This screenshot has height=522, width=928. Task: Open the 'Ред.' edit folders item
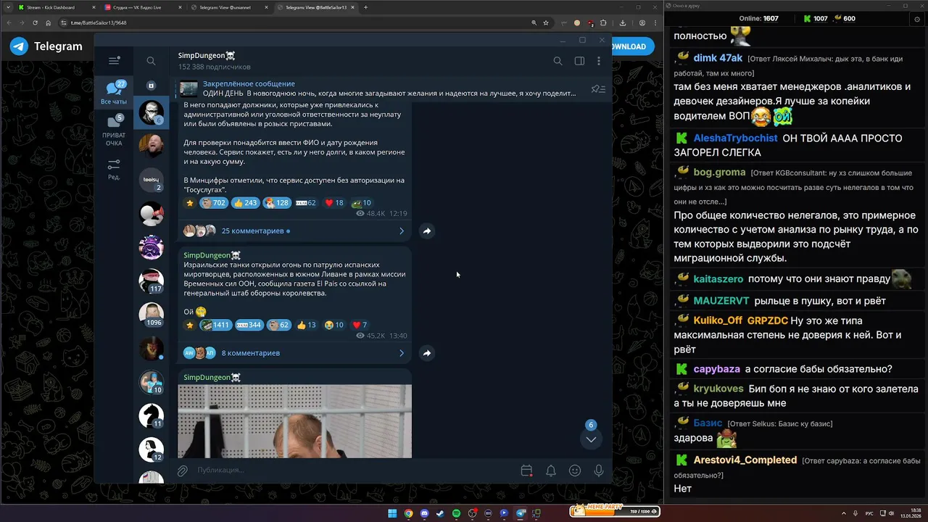114,170
